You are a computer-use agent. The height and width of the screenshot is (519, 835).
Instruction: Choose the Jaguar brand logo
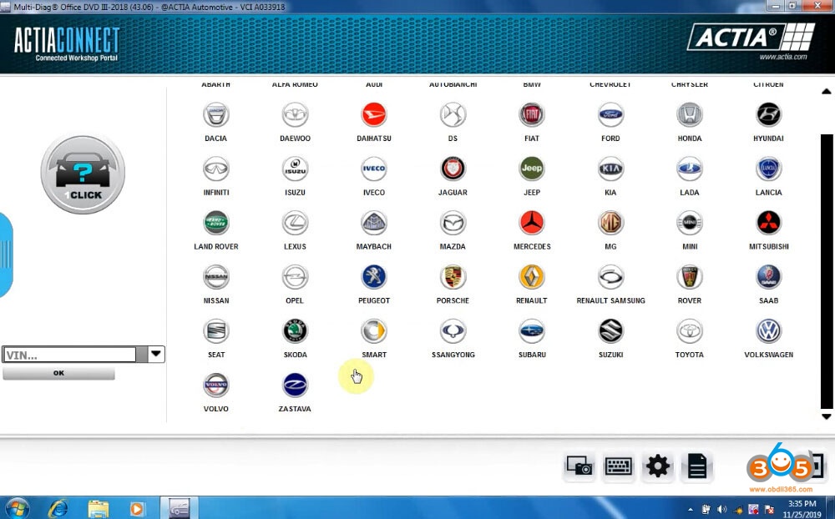453,169
